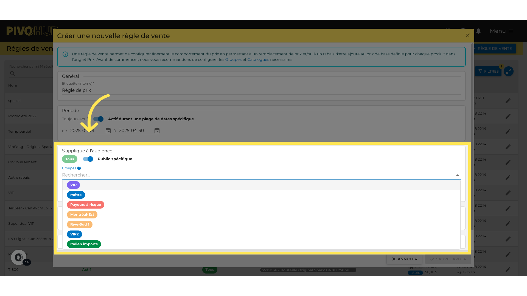Click the edit pencil for T-800 row

(508, 270)
